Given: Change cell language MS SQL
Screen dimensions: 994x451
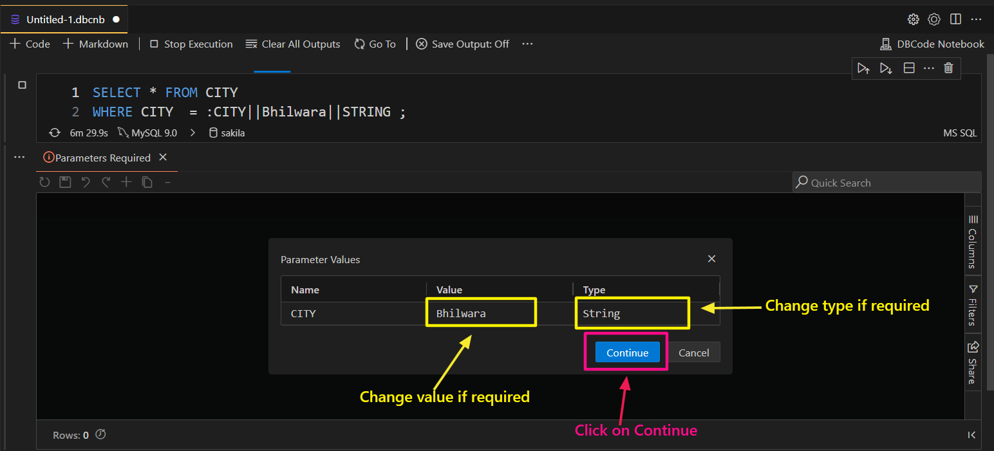Looking at the screenshot, I should tap(960, 133).
